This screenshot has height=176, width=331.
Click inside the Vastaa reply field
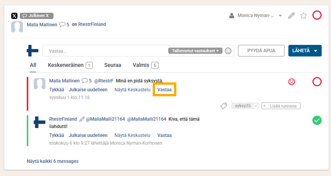pyautogui.click(x=105, y=51)
